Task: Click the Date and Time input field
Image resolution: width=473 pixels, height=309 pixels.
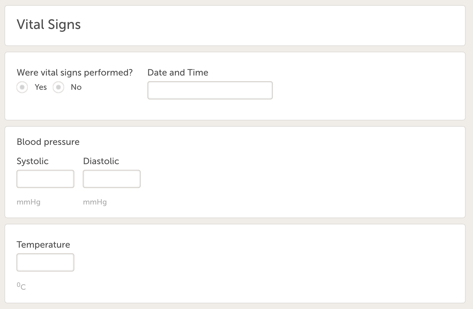Action: [x=210, y=90]
